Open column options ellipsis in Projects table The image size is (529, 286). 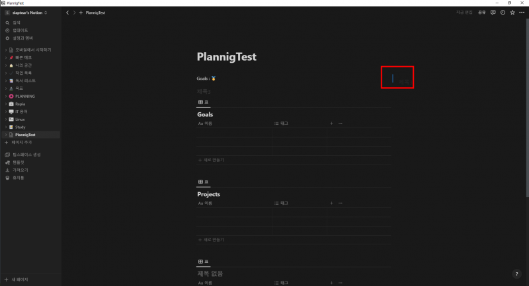click(x=341, y=203)
